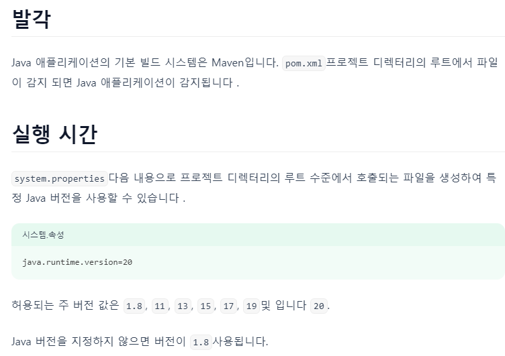Click the system.properties inline code

60,178
